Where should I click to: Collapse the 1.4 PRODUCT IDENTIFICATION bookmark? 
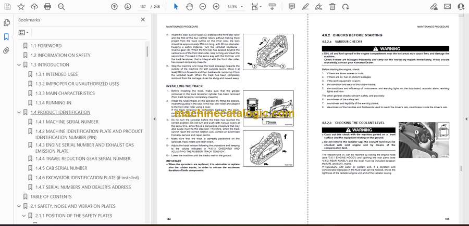click(x=19, y=112)
